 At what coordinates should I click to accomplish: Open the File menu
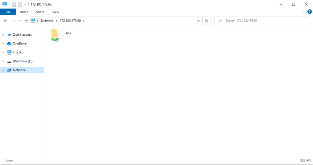coord(8,12)
